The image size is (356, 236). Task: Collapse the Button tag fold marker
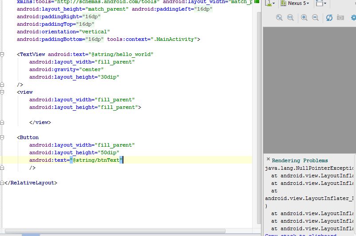tap(2, 137)
